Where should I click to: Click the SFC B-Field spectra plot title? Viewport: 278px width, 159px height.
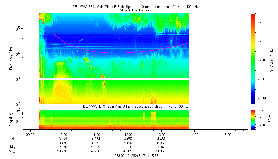135,7
